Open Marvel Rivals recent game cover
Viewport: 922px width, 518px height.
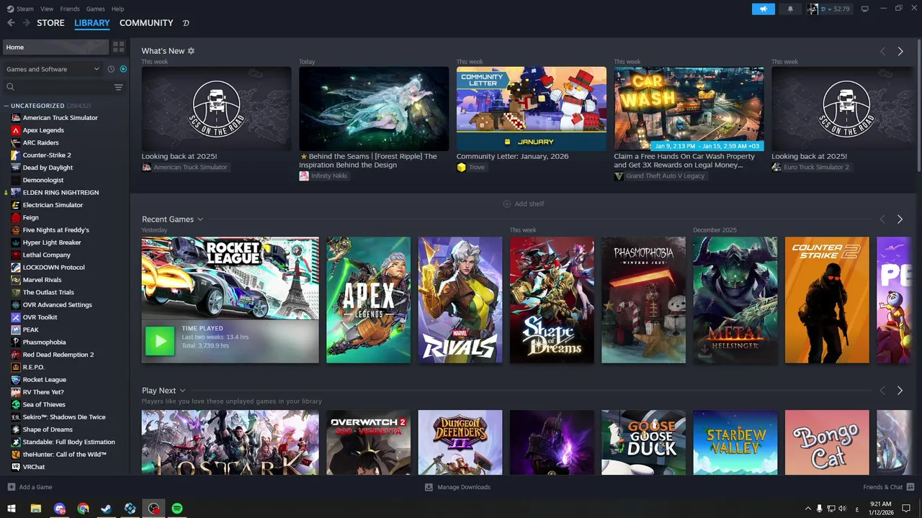point(460,300)
